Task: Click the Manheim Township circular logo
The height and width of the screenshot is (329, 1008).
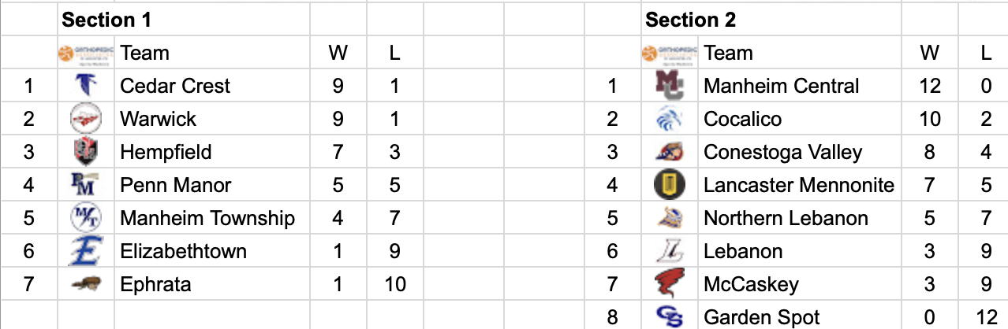Action: pos(85,218)
